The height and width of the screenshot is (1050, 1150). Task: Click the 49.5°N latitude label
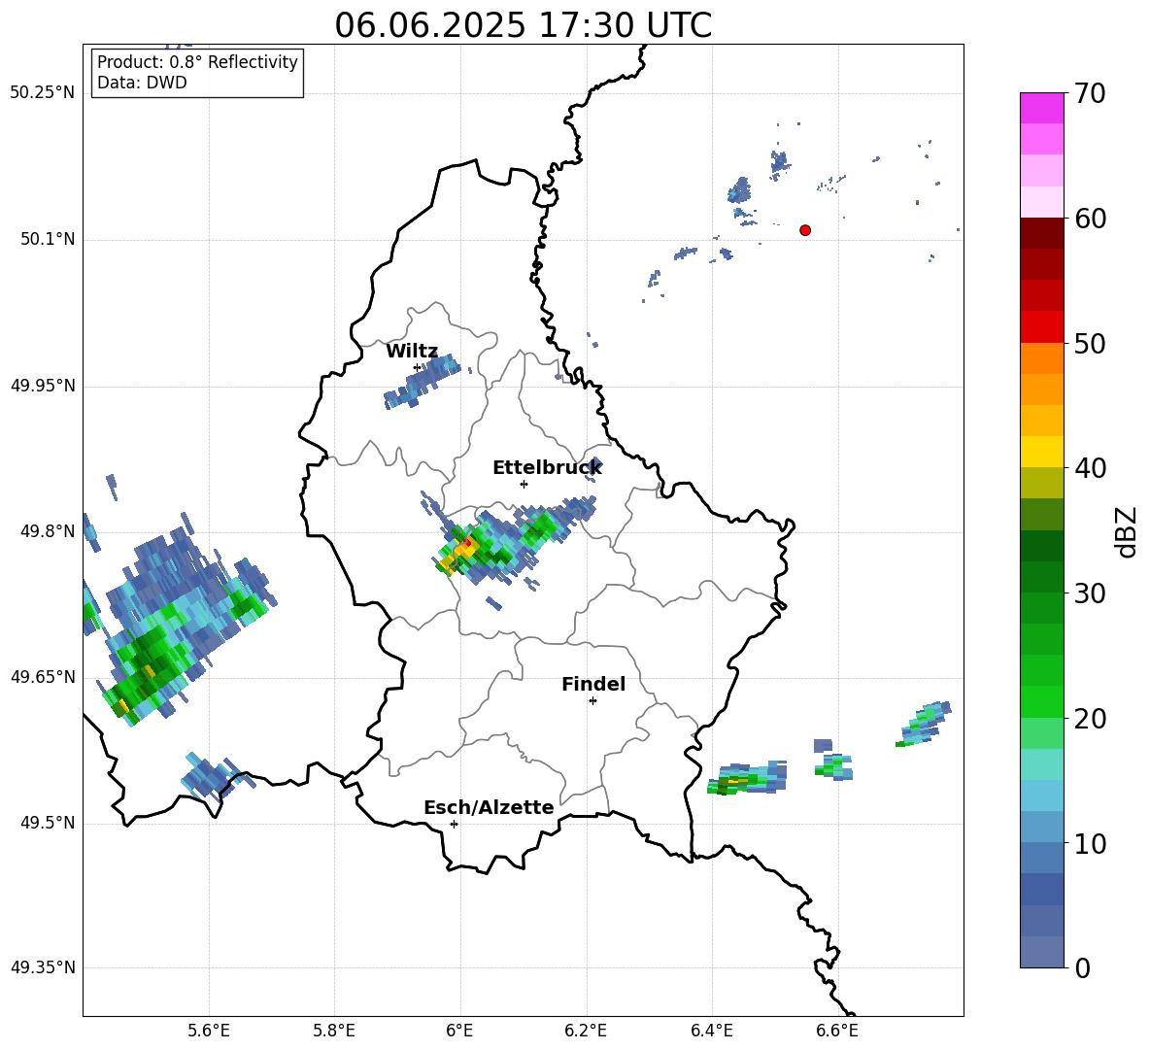coord(48,823)
